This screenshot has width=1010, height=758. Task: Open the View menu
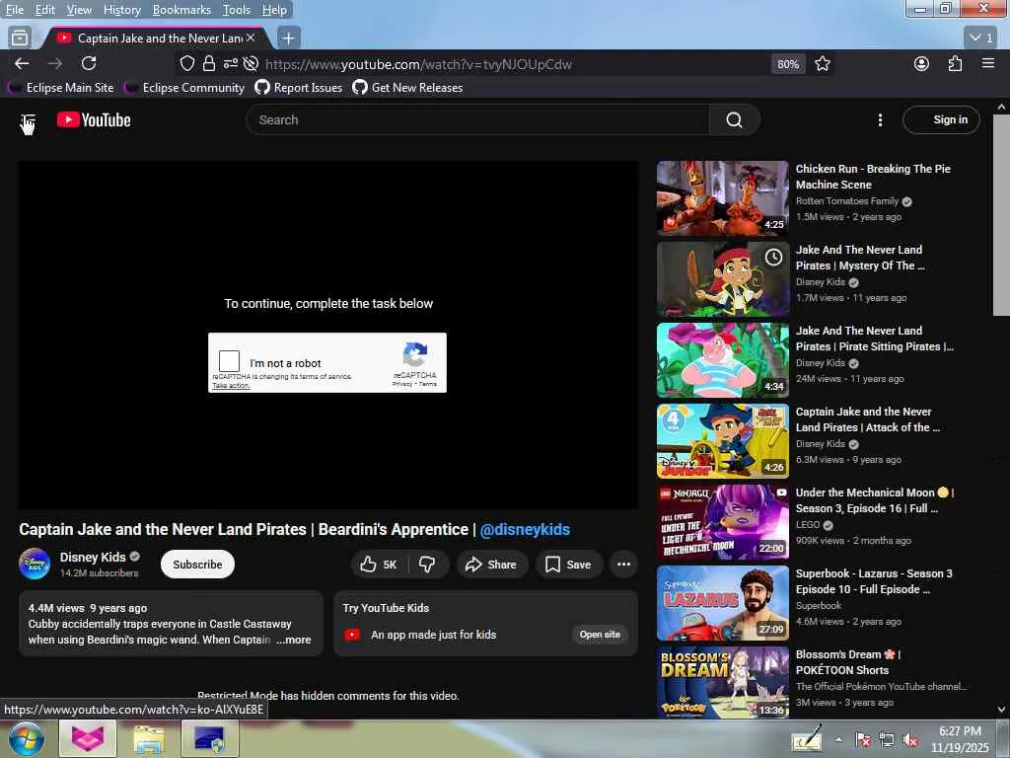click(x=79, y=10)
